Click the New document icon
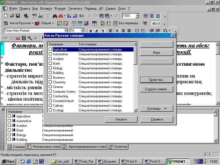The height and width of the screenshot is (165, 220). coord(6,16)
